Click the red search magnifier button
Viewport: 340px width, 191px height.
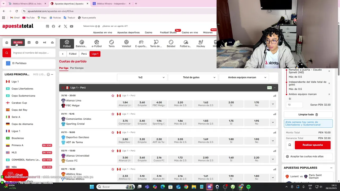pos(7,53)
